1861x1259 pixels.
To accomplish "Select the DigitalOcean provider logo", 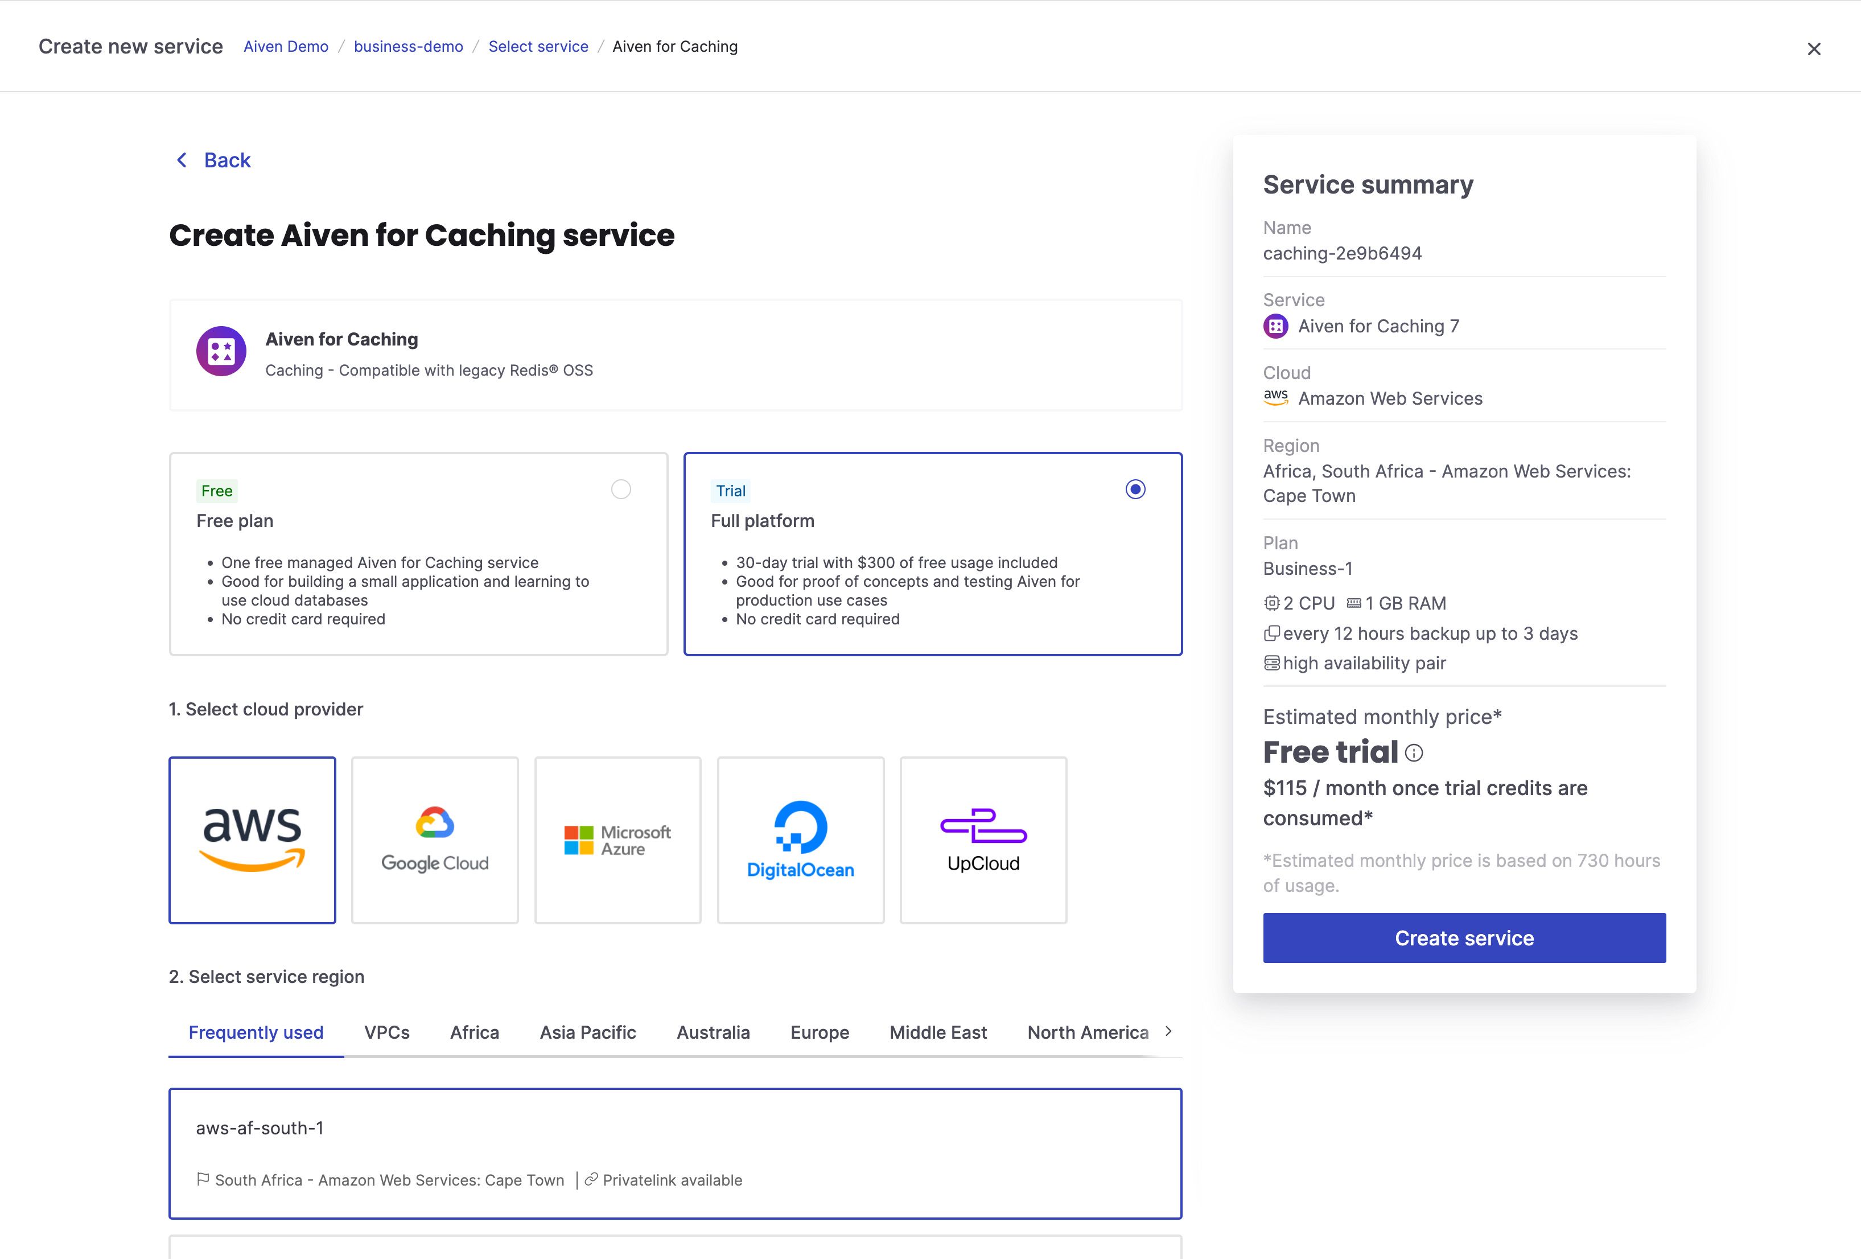I will [x=800, y=840].
